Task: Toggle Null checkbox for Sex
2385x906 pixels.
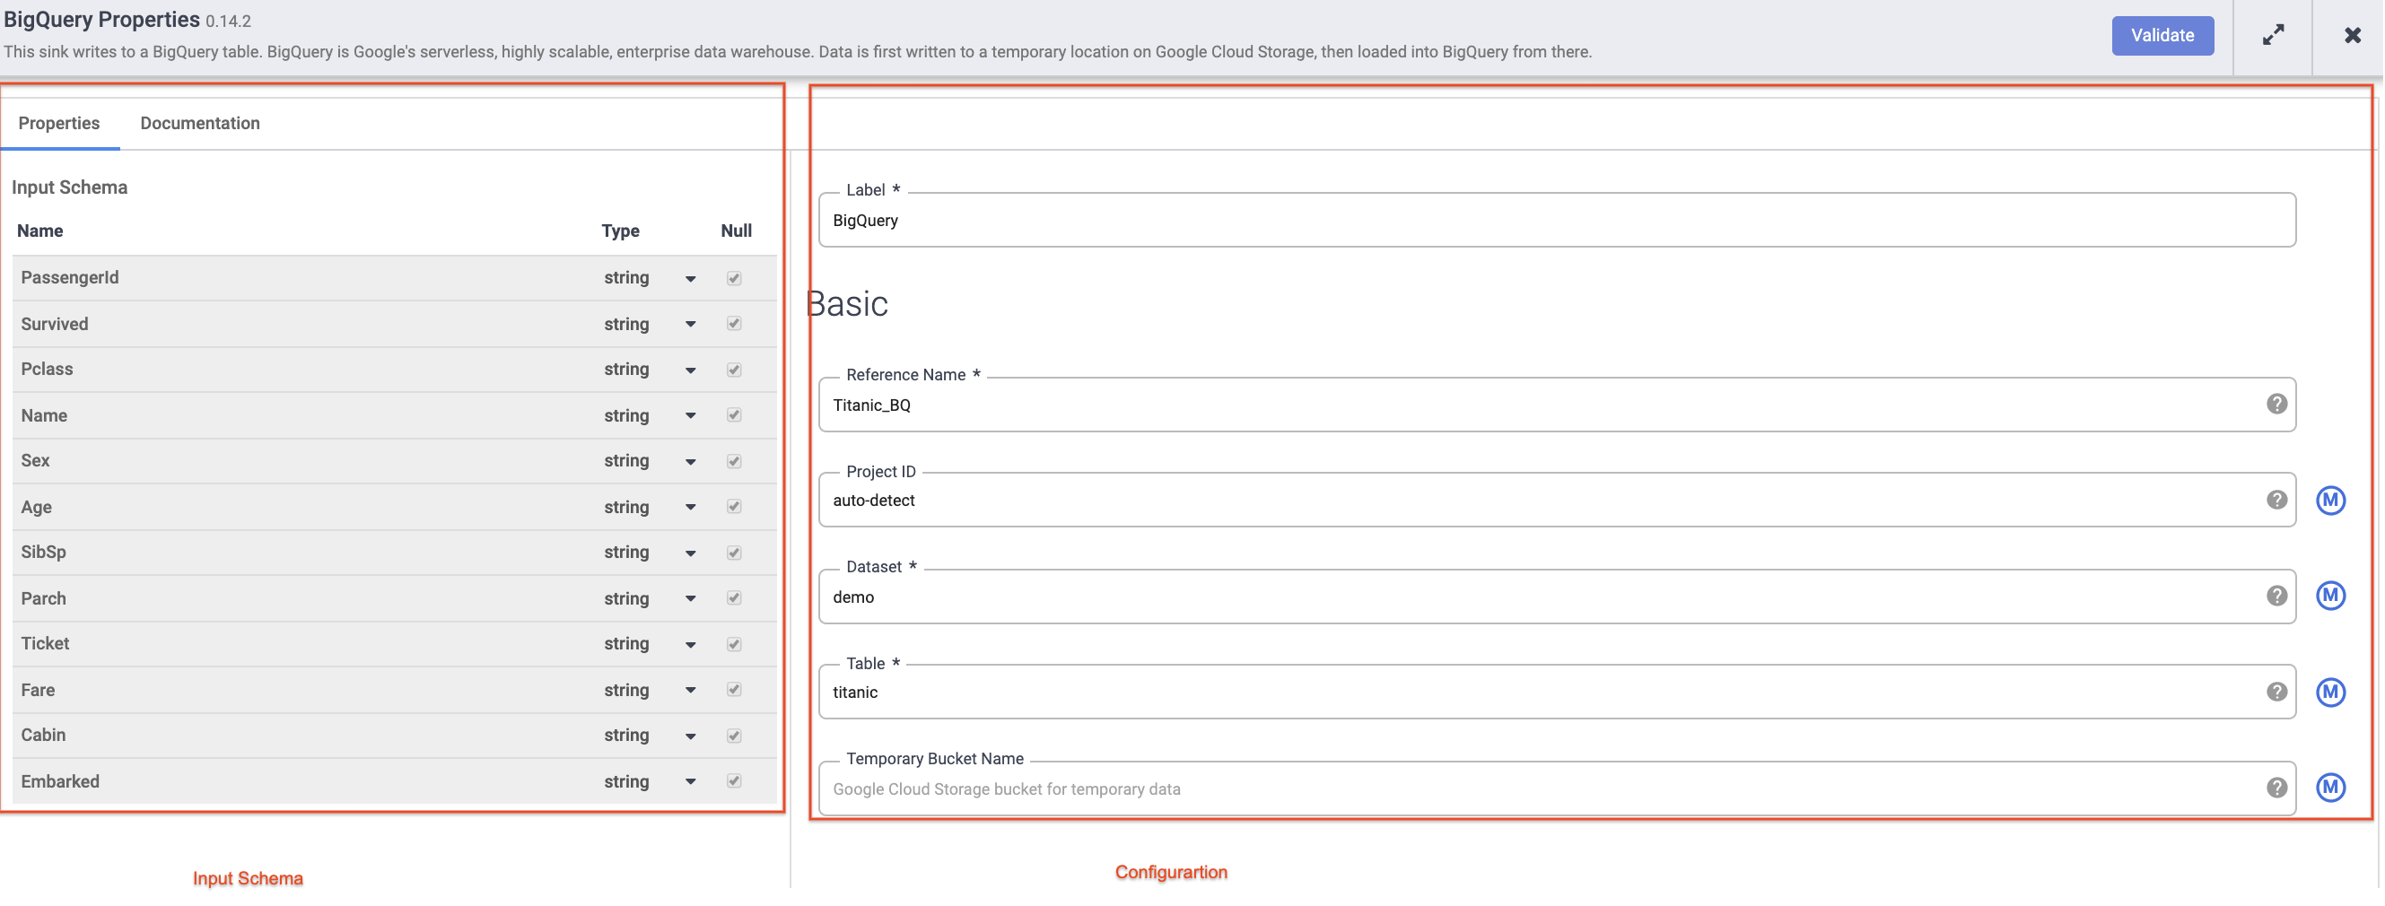Action: (734, 462)
